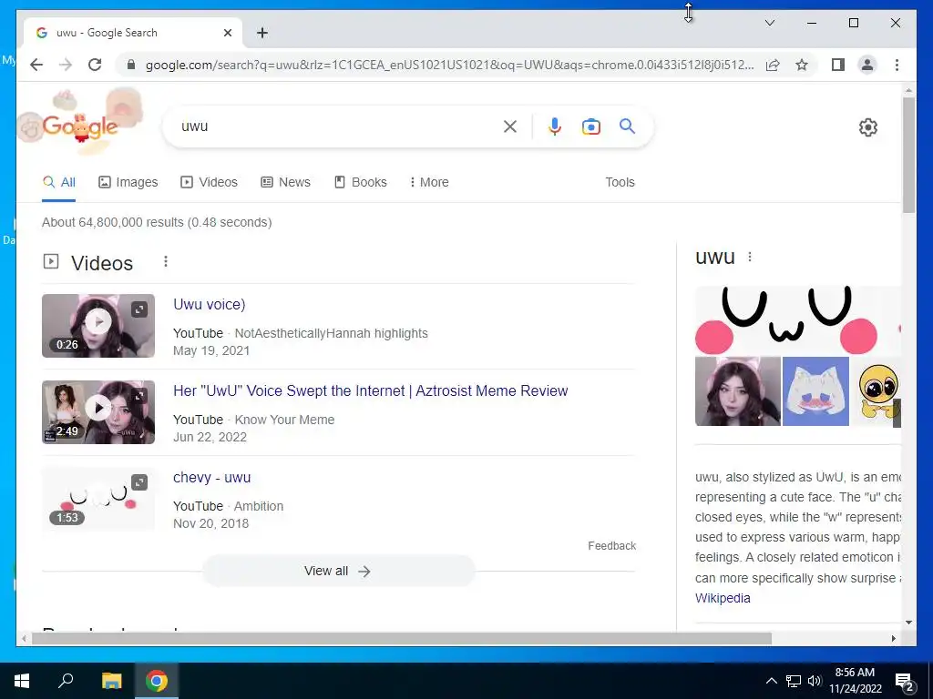
Task: Clear the search box text
Action: (510, 126)
